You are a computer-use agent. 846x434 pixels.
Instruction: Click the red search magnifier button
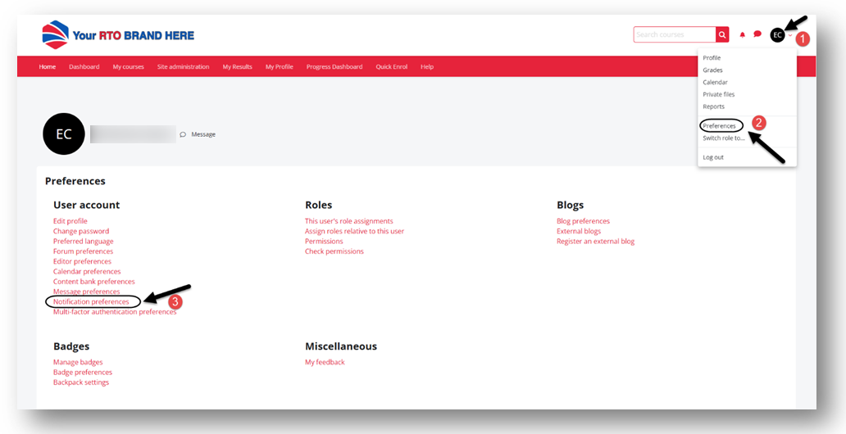coord(722,34)
